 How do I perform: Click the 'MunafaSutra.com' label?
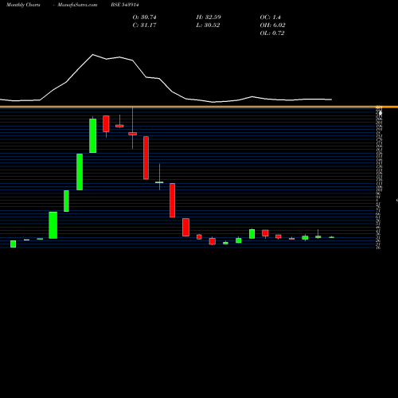tap(77, 5)
